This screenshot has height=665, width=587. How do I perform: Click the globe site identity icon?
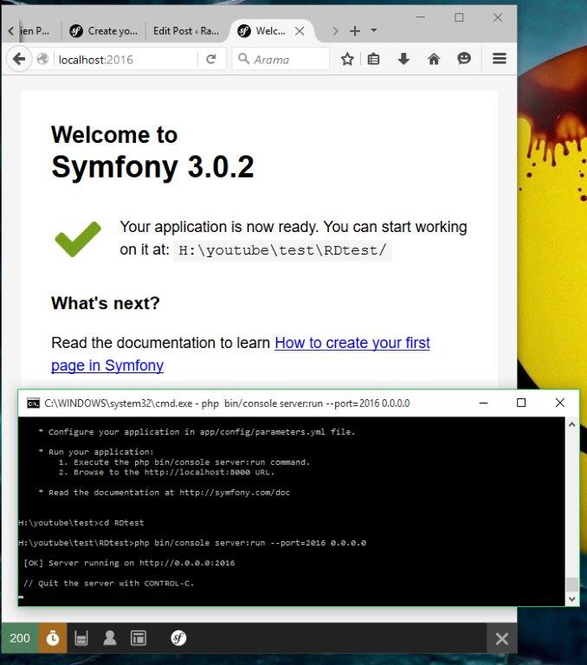pos(42,59)
